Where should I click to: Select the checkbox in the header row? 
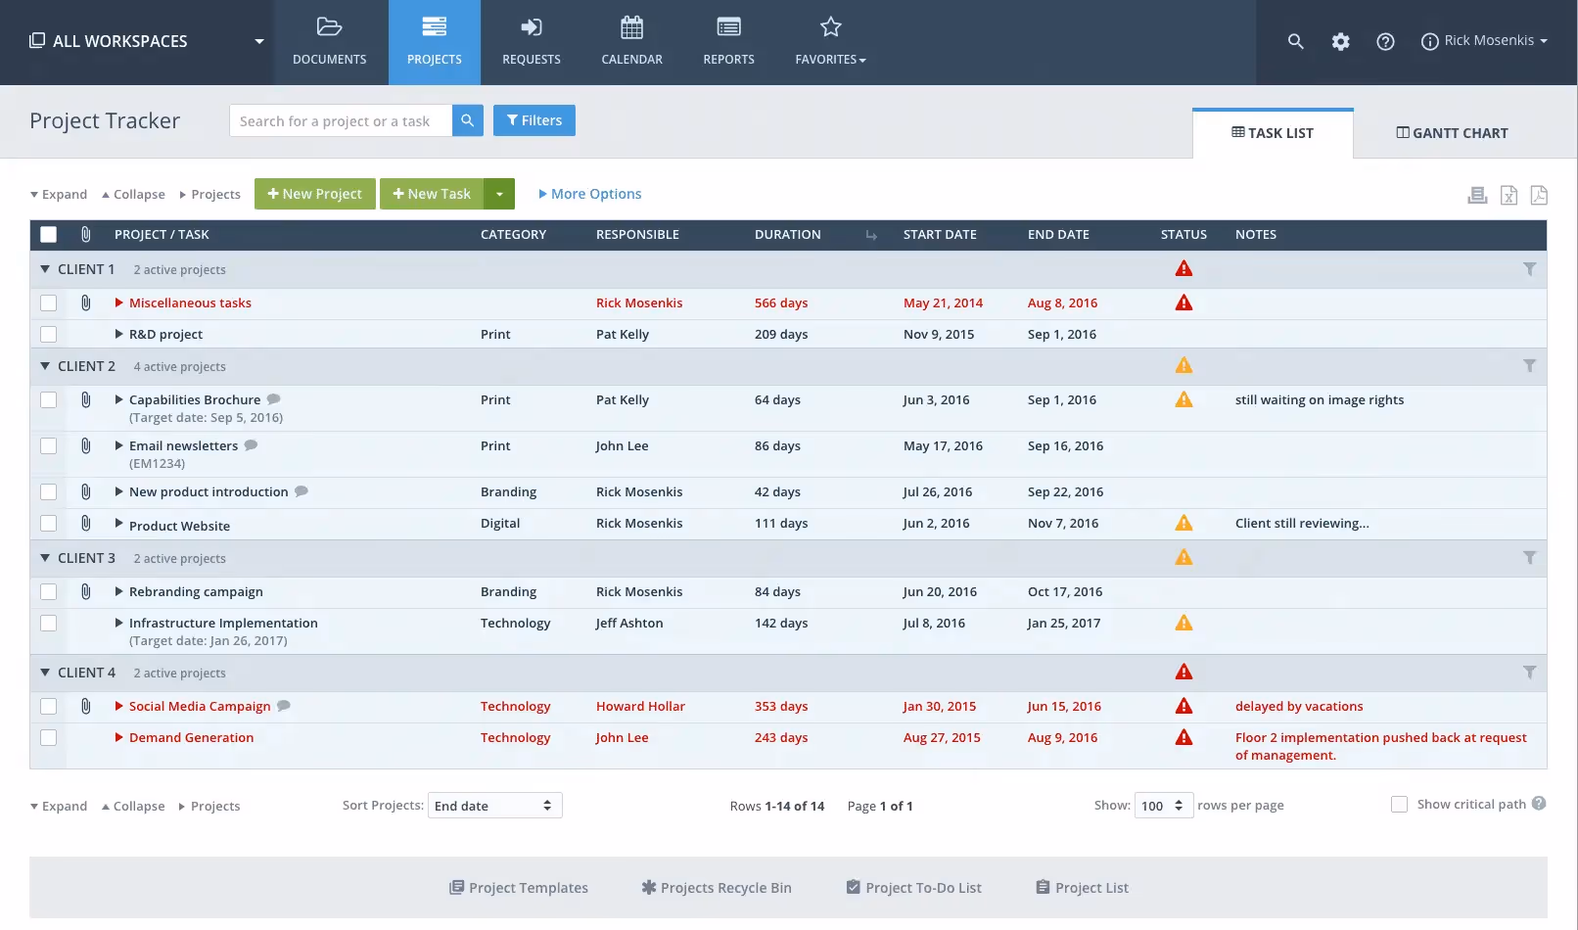point(48,234)
